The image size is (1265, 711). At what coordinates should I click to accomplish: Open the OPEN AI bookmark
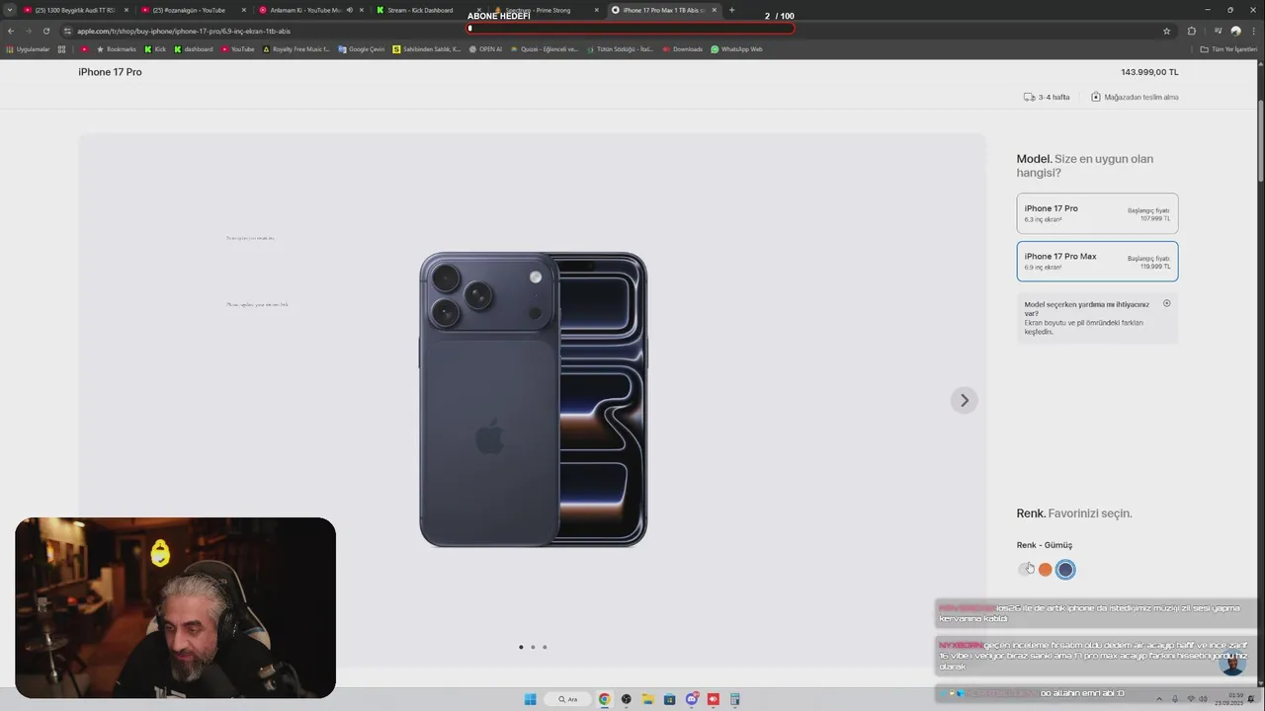(x=485, y=49)
